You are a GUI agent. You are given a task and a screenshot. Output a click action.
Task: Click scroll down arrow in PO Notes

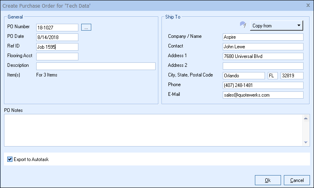(x=306, y=142)
